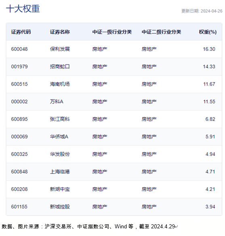Select security code 600515
The width and height of the screenshot is (225, 236).
pos(19,84)
